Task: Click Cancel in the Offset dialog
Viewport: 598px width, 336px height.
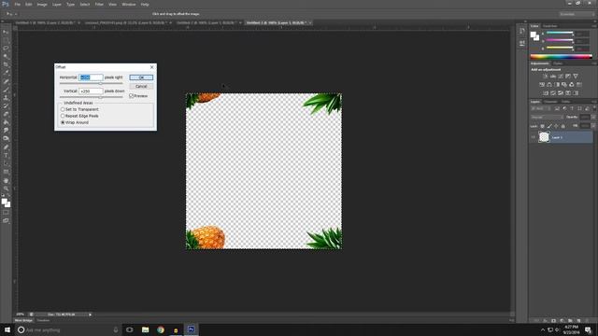Action: (x=141, y=87)
